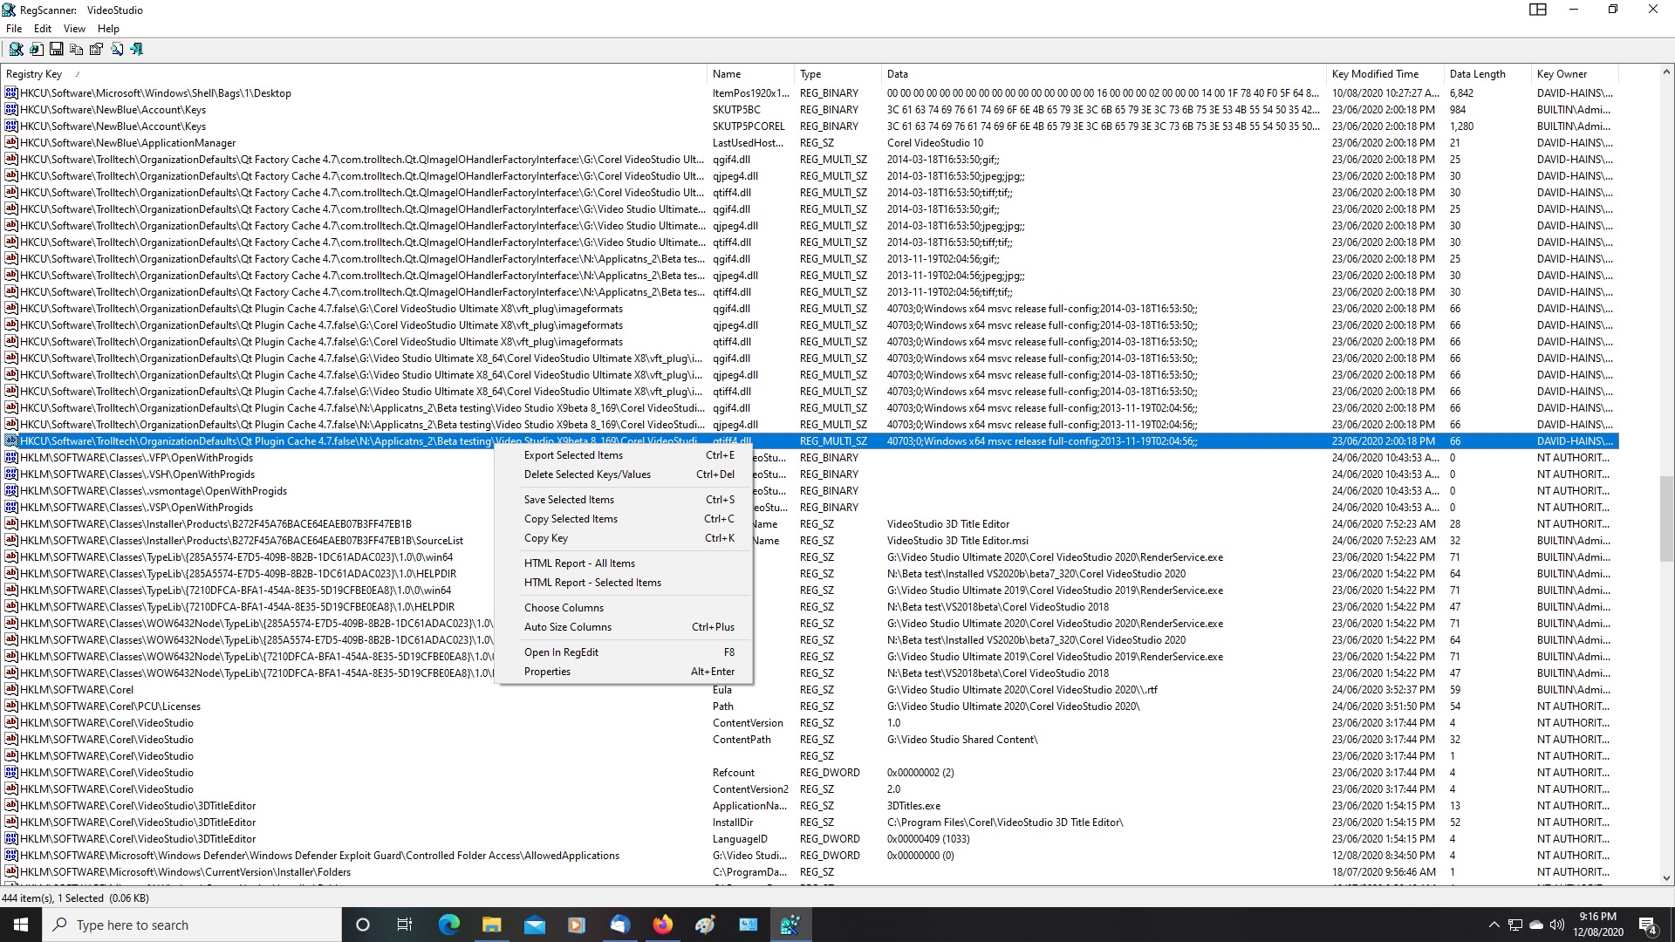
Task: Click the Exit door icon in toolbar
Action: pos(136,50)
